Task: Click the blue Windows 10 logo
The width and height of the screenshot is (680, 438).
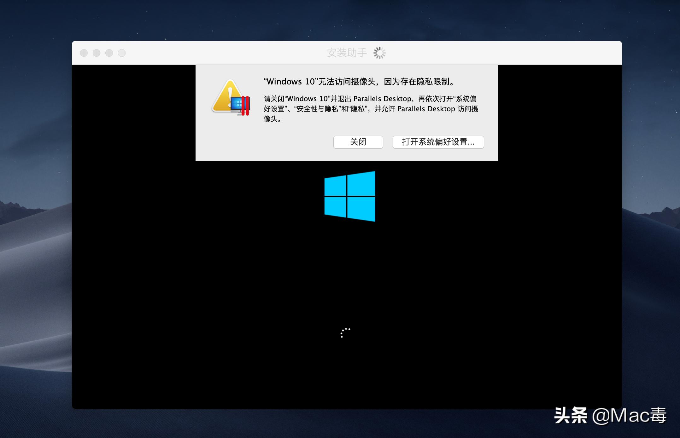Action: [349, 196]
